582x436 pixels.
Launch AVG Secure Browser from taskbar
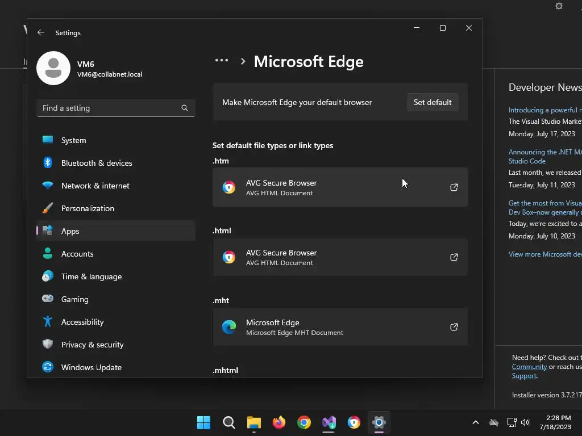pos(354,422)
